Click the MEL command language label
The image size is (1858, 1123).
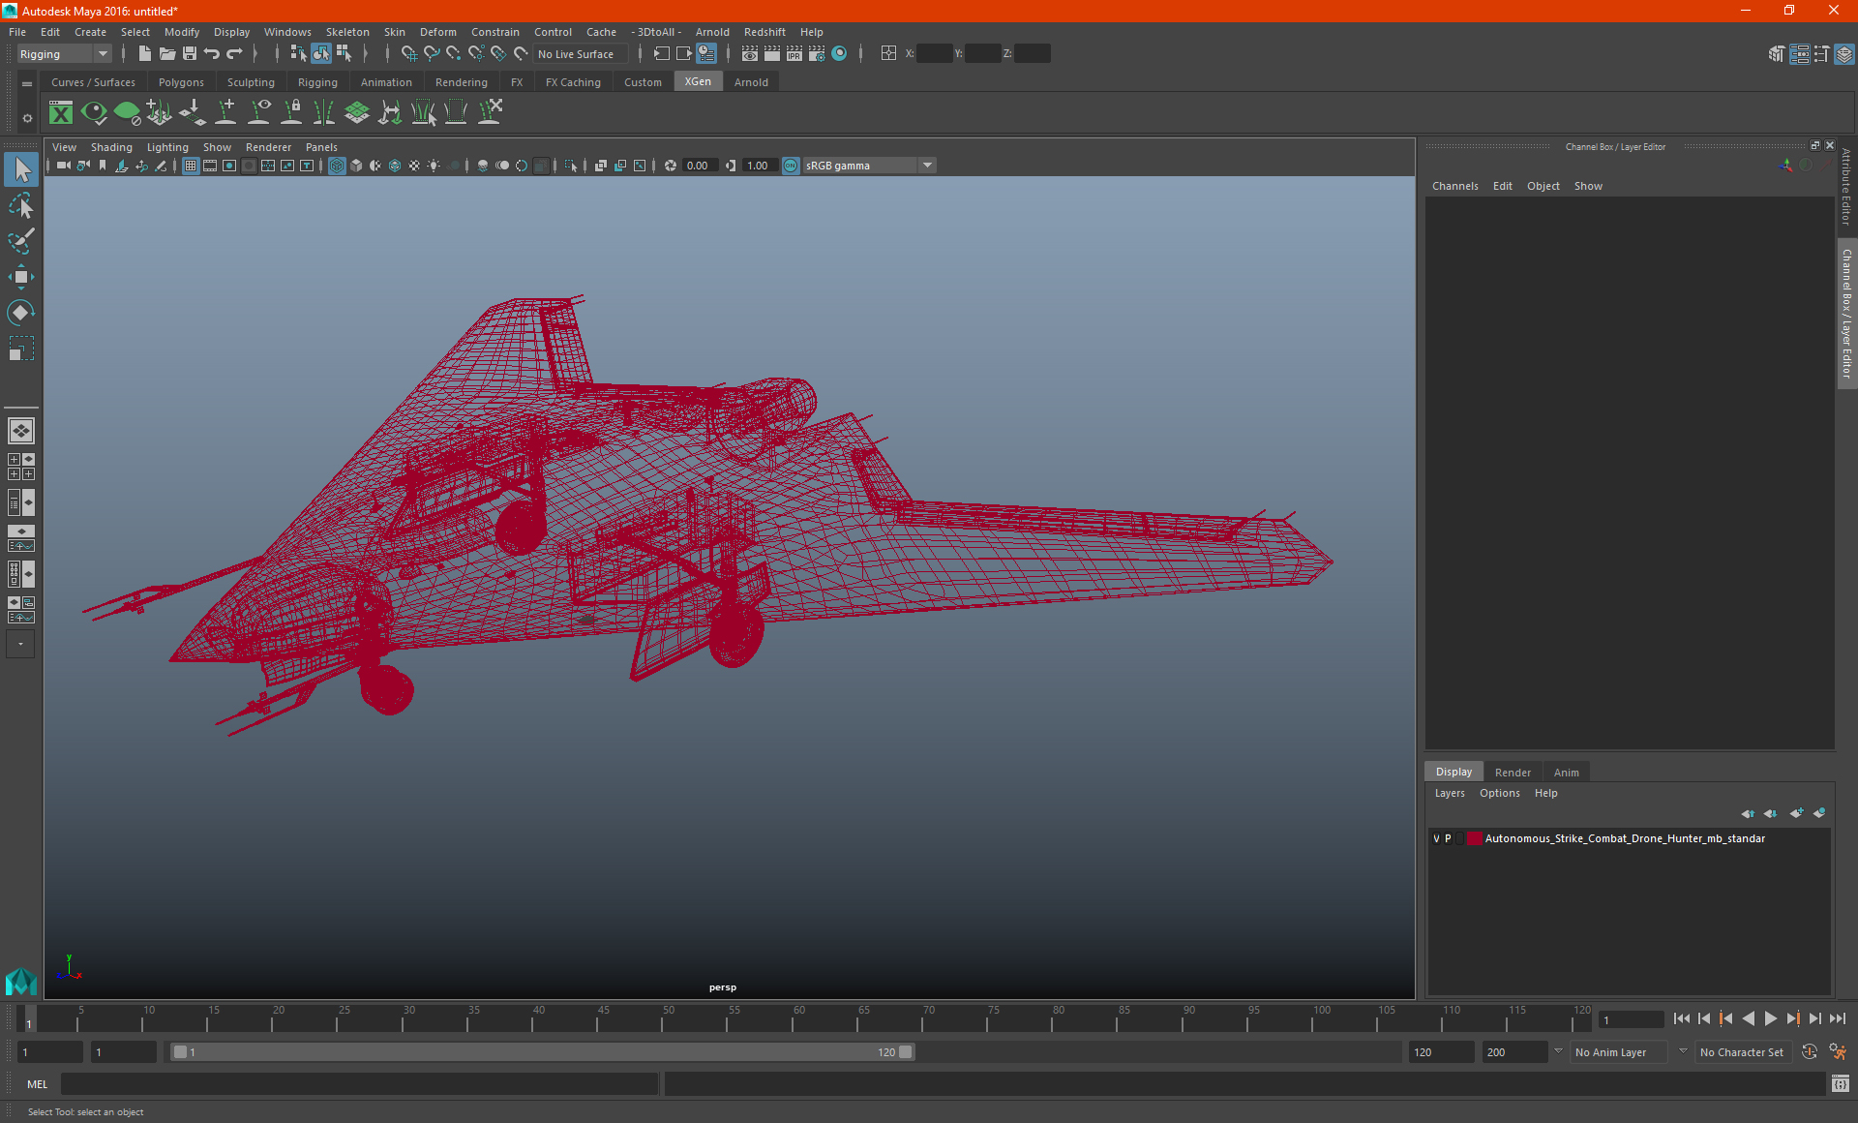click(x=37, y=1084)
